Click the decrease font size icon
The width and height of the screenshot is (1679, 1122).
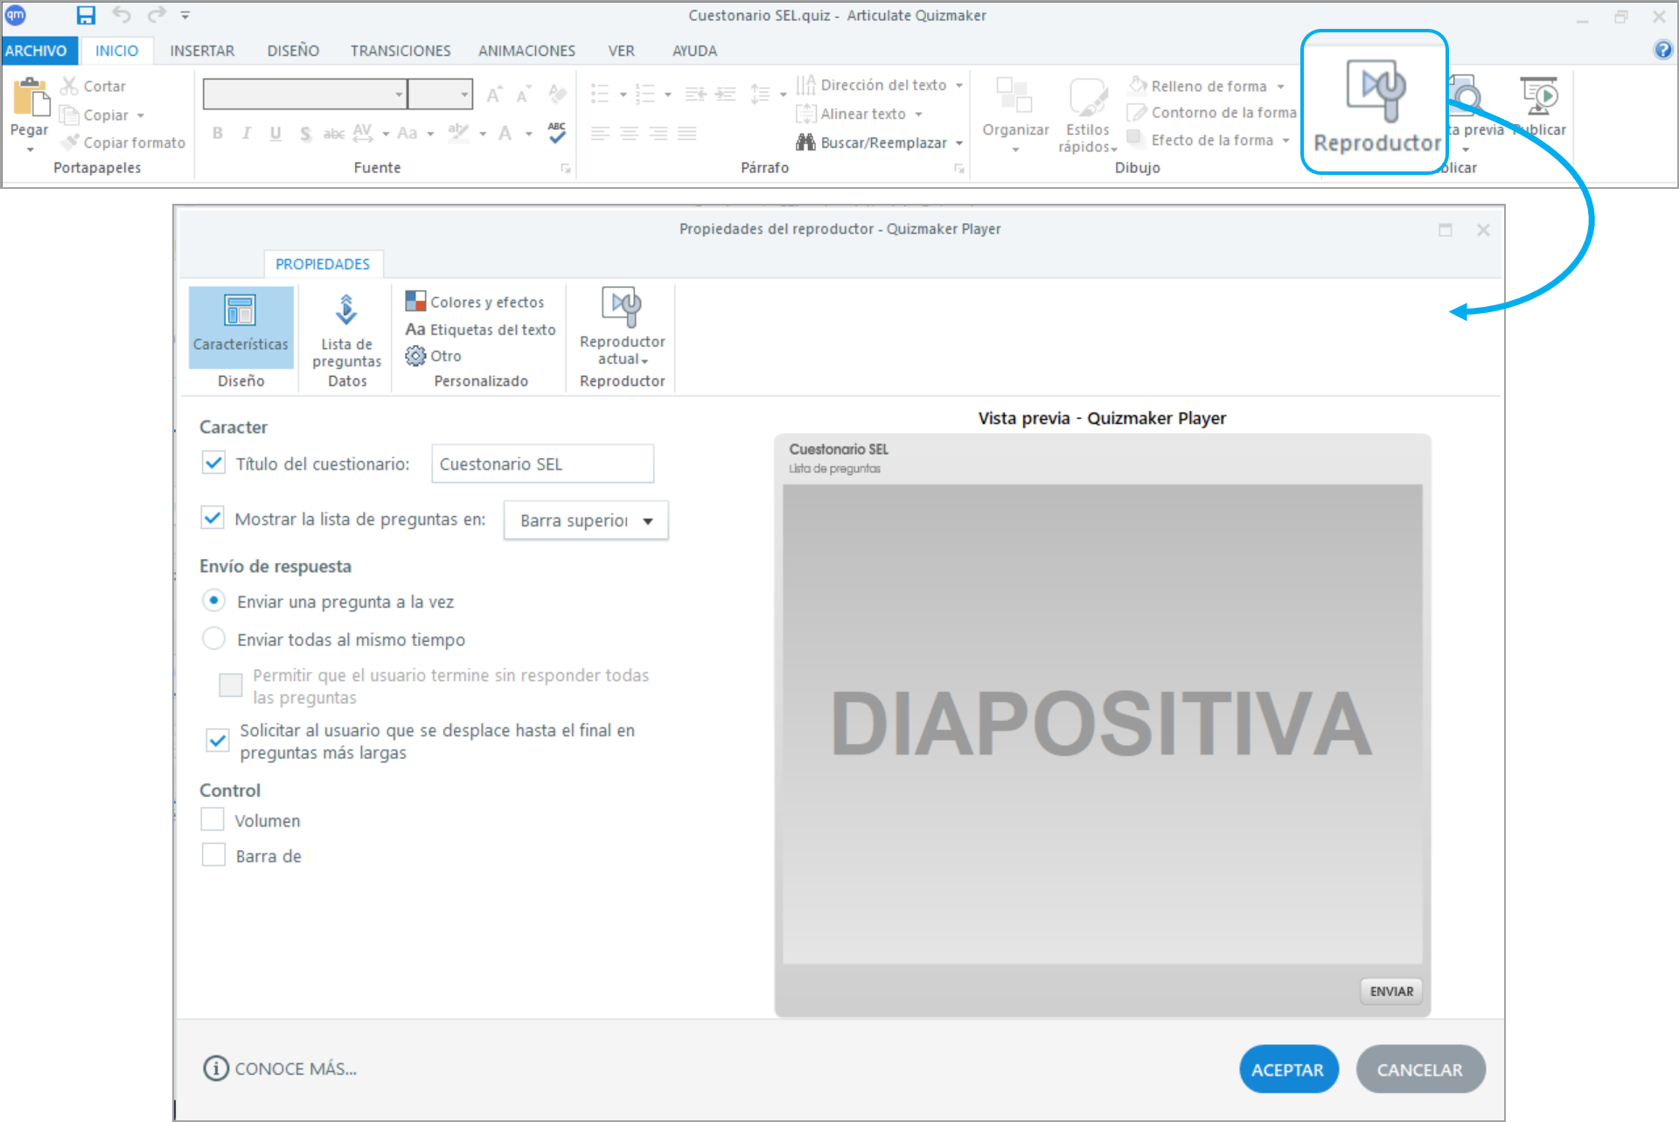click(x=524, y=94)
